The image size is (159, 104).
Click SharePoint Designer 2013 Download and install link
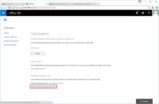56,83
